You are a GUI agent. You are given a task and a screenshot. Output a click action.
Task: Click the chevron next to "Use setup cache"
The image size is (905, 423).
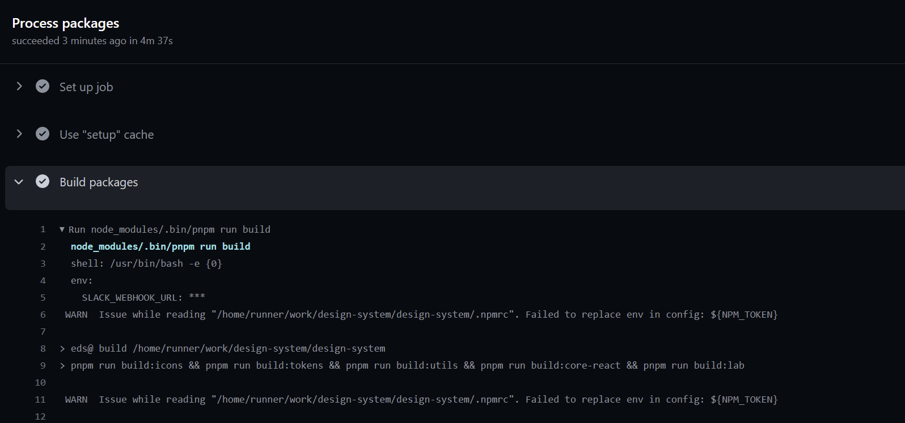coord(19,134)
